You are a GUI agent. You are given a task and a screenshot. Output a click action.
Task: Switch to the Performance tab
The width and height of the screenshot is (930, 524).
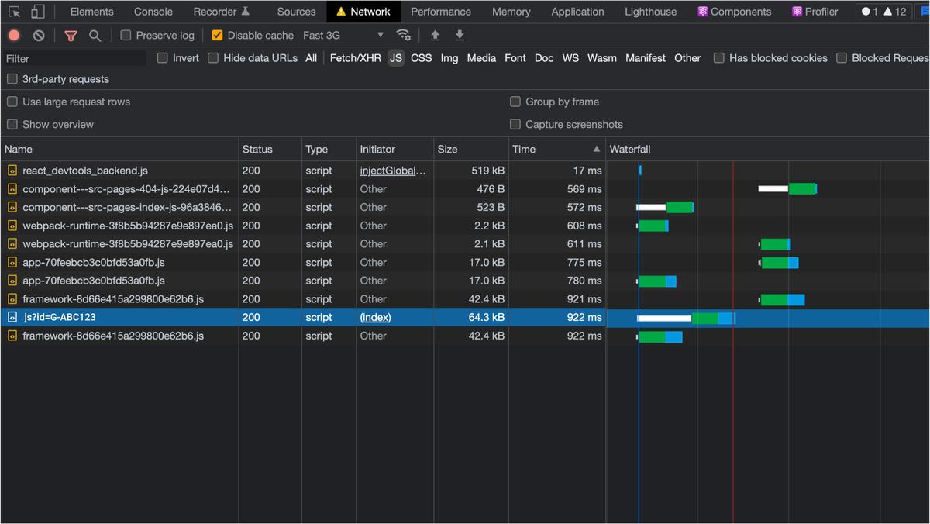click(x=441, y=12)
